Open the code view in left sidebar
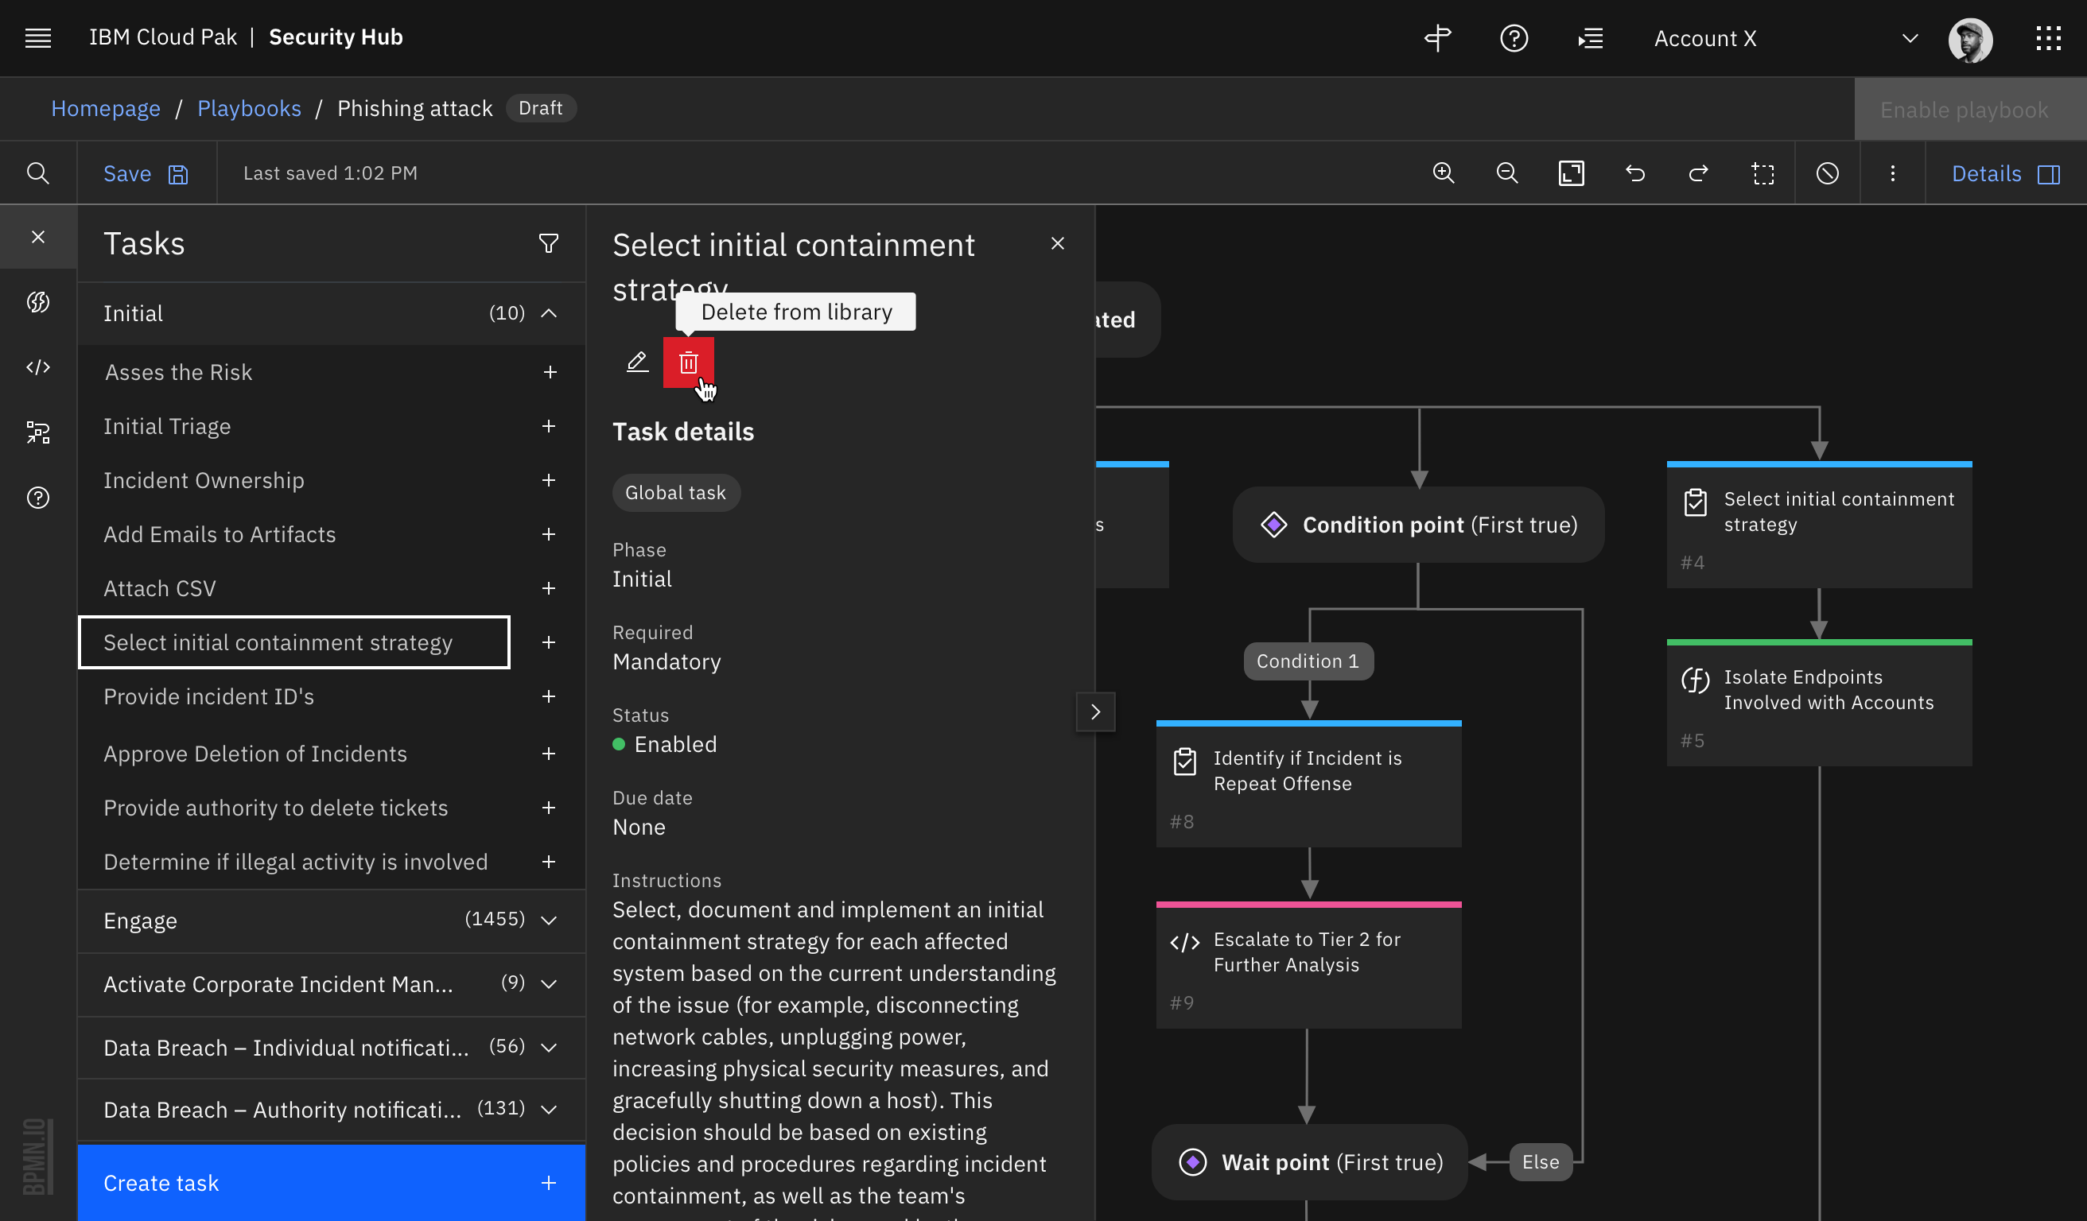The width and height of the screenshot is (2087, 1221). 38,367
